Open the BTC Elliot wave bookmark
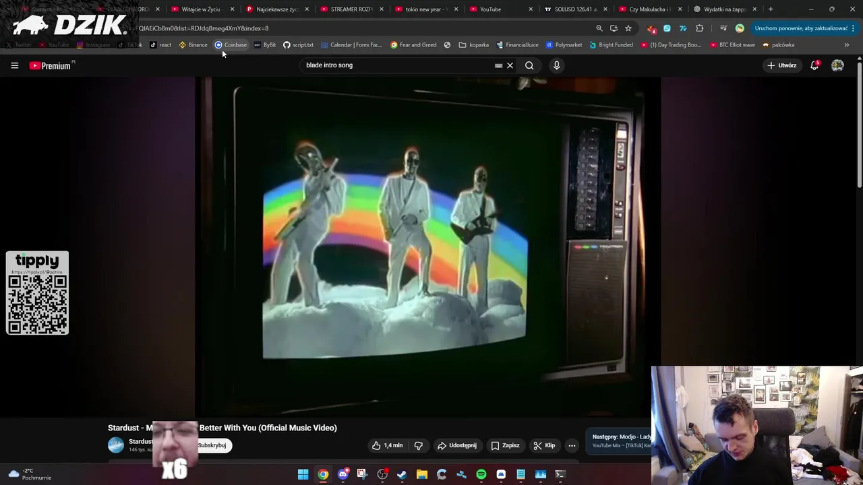This screenshot has width=863, height=485. (x=732, y=45)
